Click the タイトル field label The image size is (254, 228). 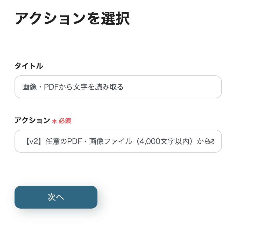[29, 66]
